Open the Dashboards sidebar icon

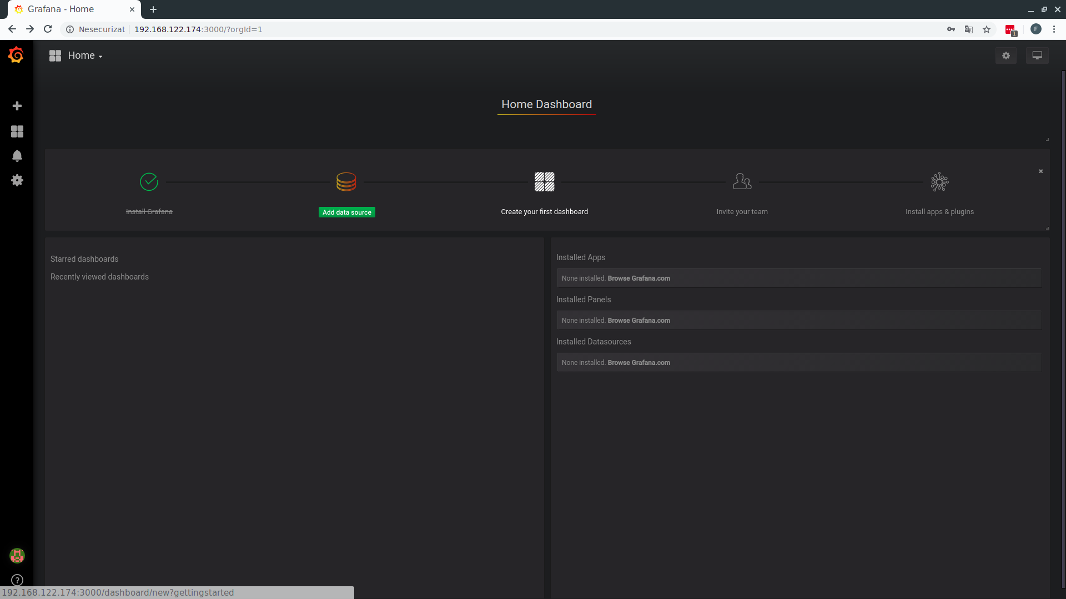point(17,131)
